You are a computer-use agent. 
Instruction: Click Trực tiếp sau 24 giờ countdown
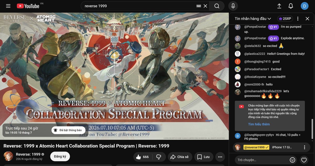pyautogui.click(x=22, y=128)
